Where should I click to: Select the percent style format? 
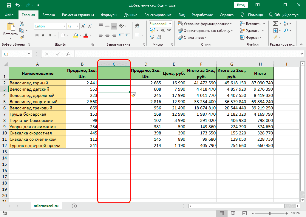[x=163, y=30]
